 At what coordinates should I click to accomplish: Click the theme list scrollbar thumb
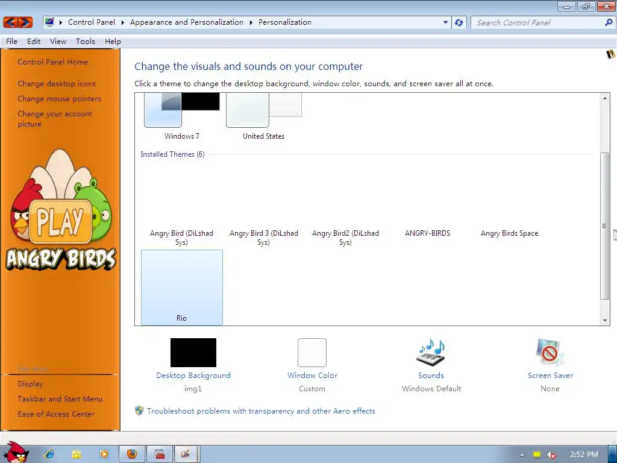[x=605, y=226]
